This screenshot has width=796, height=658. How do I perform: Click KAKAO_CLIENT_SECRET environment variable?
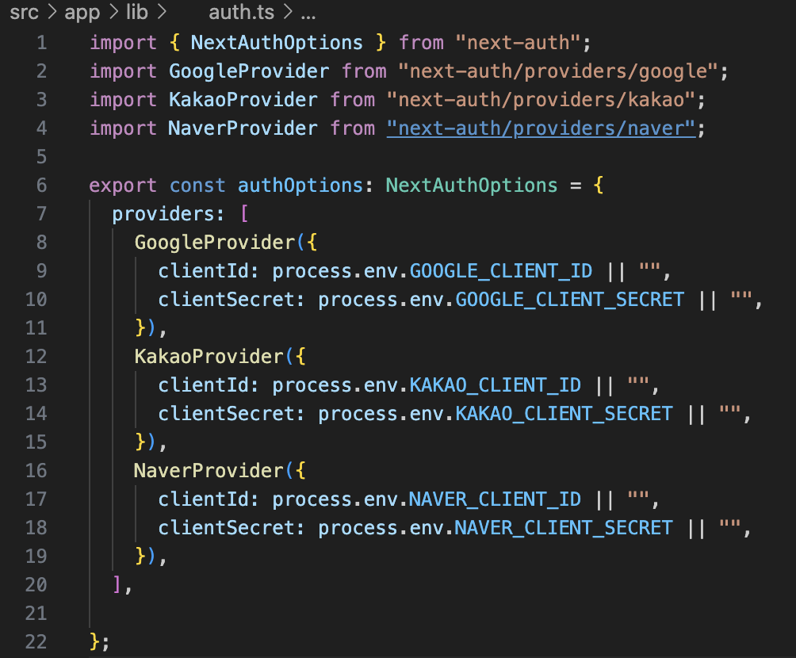(564, 413)
